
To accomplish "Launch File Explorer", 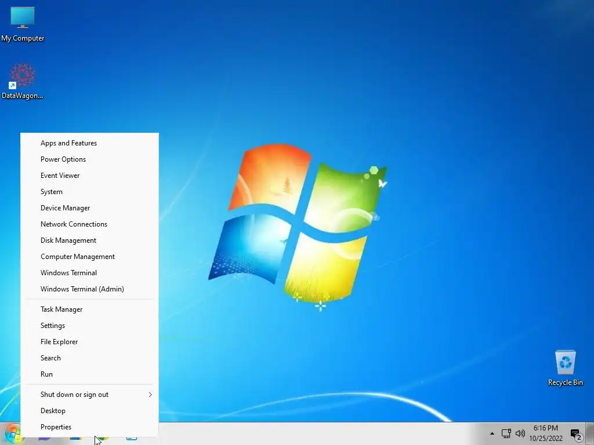I will [89, 342].
